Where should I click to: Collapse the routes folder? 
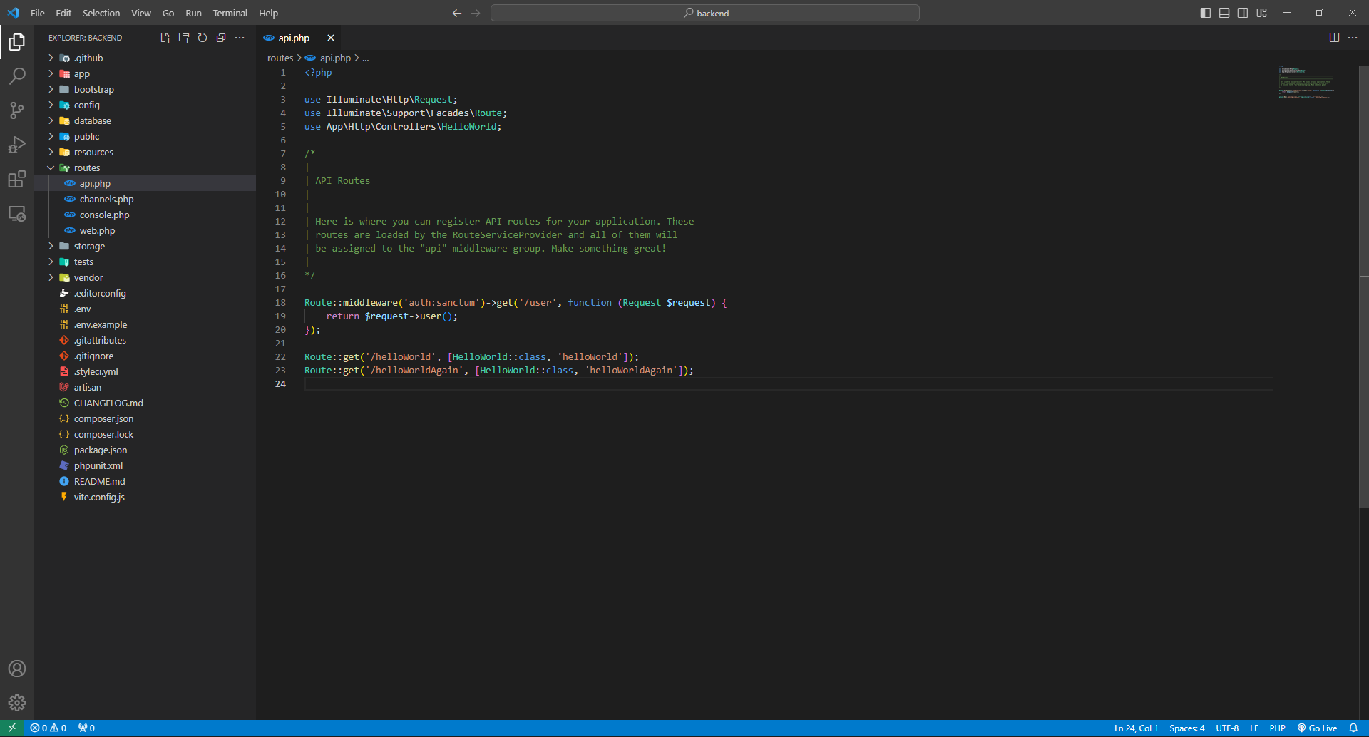tap(86, 168)
